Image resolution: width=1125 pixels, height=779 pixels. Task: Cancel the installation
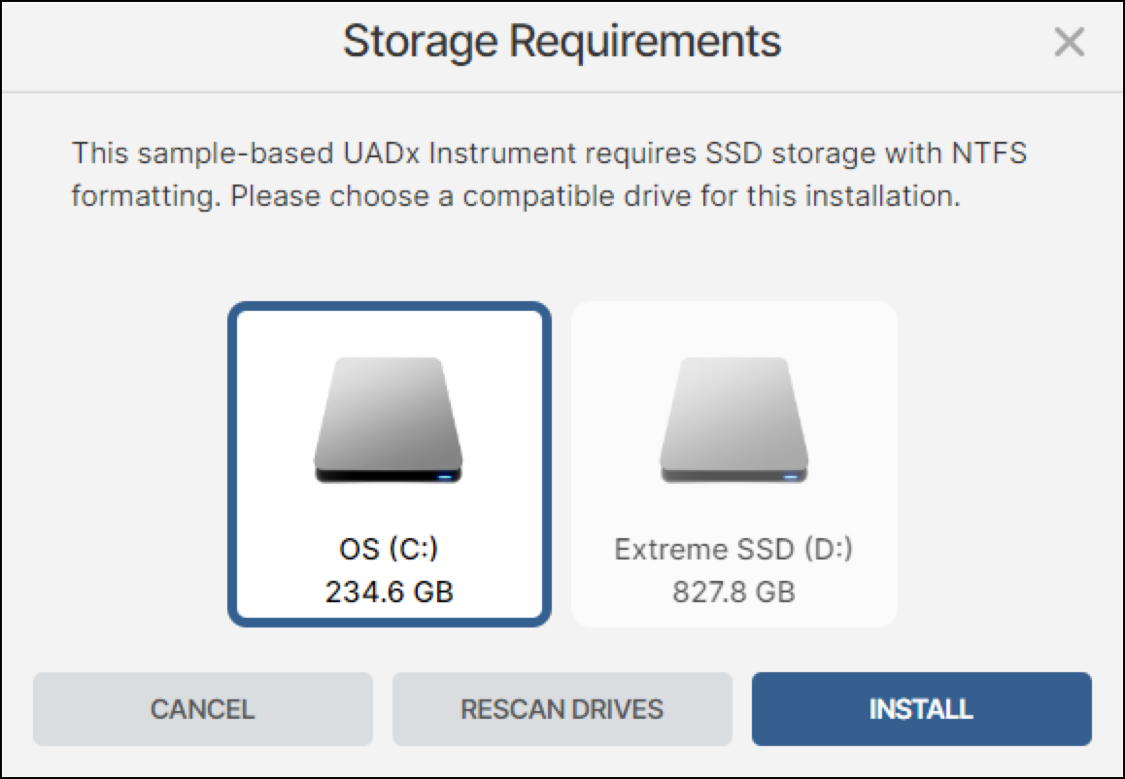203,709
